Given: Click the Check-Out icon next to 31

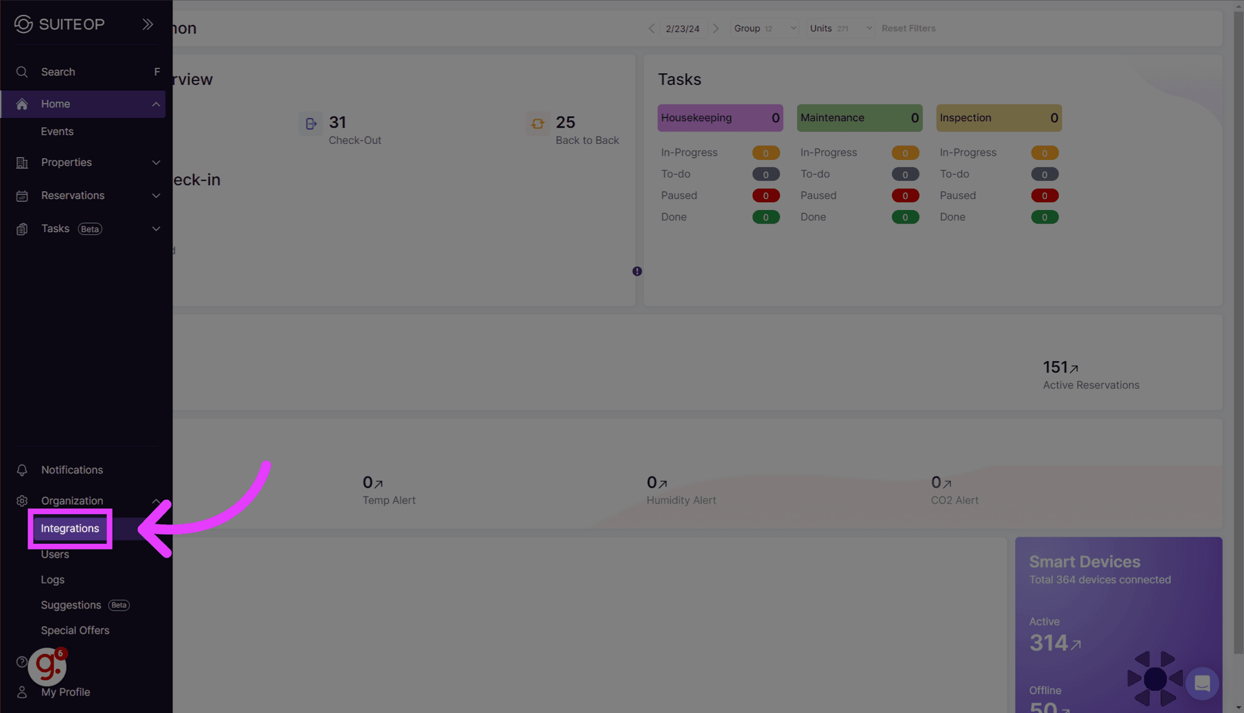Looking at the screenshot, I should point(310,123).
